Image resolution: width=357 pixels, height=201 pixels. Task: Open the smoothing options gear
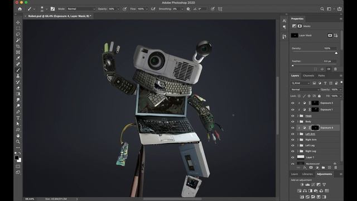click(188, 9)
